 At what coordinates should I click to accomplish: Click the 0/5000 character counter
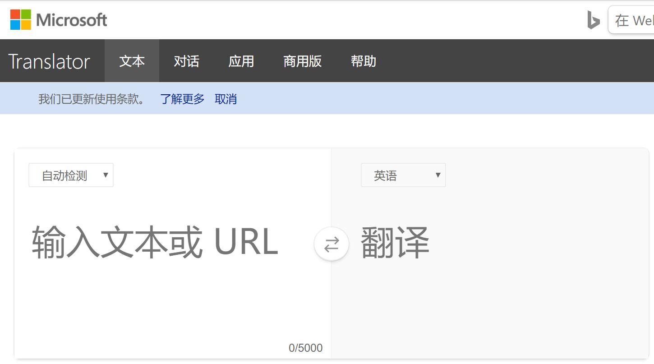(306, 348)
